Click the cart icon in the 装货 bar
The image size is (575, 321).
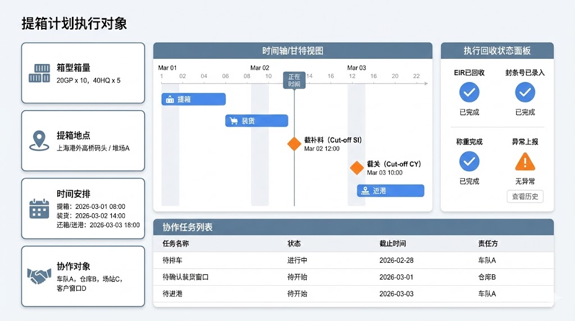tap(234, 121)
